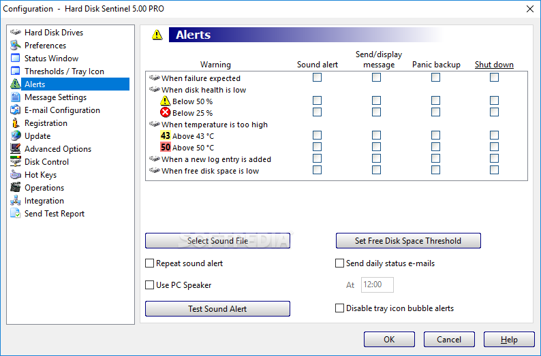This screenshot has width=541, height=356.
Task: Check Sound alert for Below 50 %
Action: [317, 100]
